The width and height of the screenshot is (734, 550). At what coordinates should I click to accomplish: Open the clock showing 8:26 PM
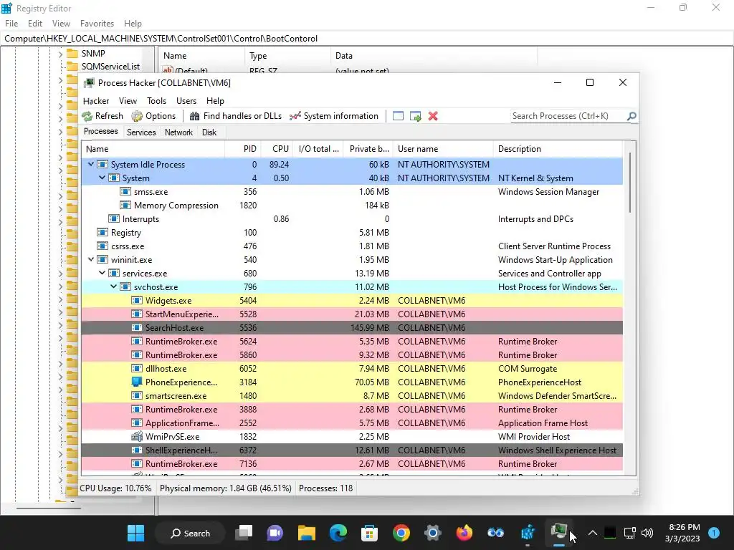tap(682, 533)
